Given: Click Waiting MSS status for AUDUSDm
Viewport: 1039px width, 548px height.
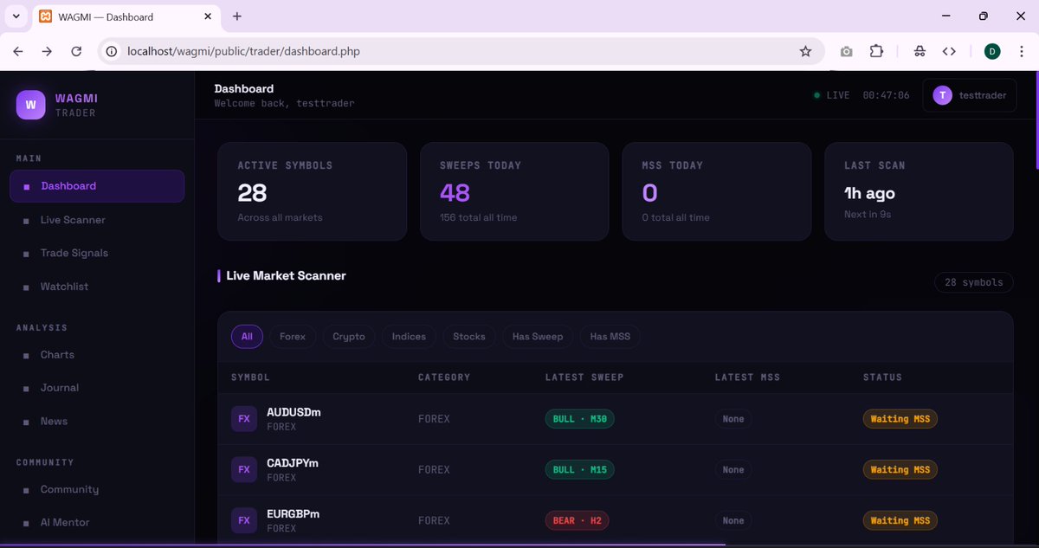Looking at the screenshot, I should coord(900,419).
